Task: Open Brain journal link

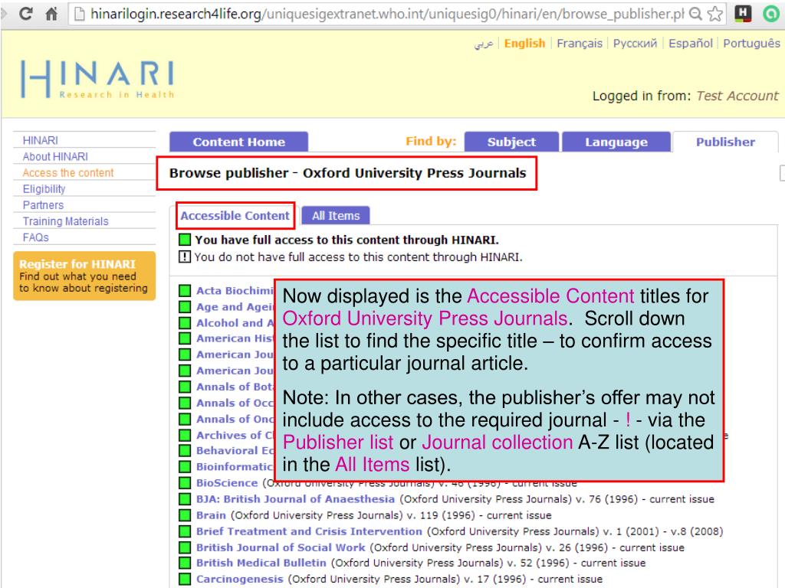Action: 211,515
